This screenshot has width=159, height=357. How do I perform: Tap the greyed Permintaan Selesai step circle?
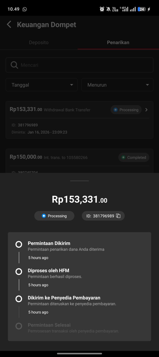click(x=19, y=326)
